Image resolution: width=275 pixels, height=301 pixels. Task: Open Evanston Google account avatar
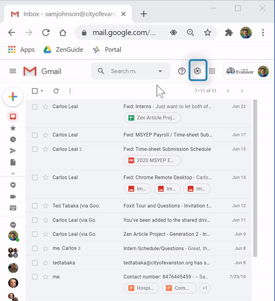[263, 71]
